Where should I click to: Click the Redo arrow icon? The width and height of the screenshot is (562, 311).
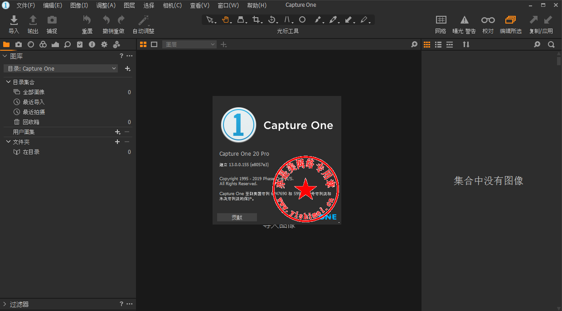(121, 20)
